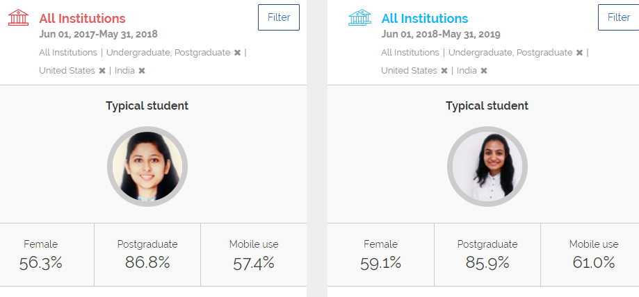The height and width of the screenshot is (297, 639).
Task: Click the Mobile use 61.0% statistic
Action: (593, 255)
